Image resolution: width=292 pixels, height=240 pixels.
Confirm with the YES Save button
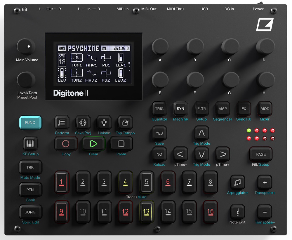(159, 133)
